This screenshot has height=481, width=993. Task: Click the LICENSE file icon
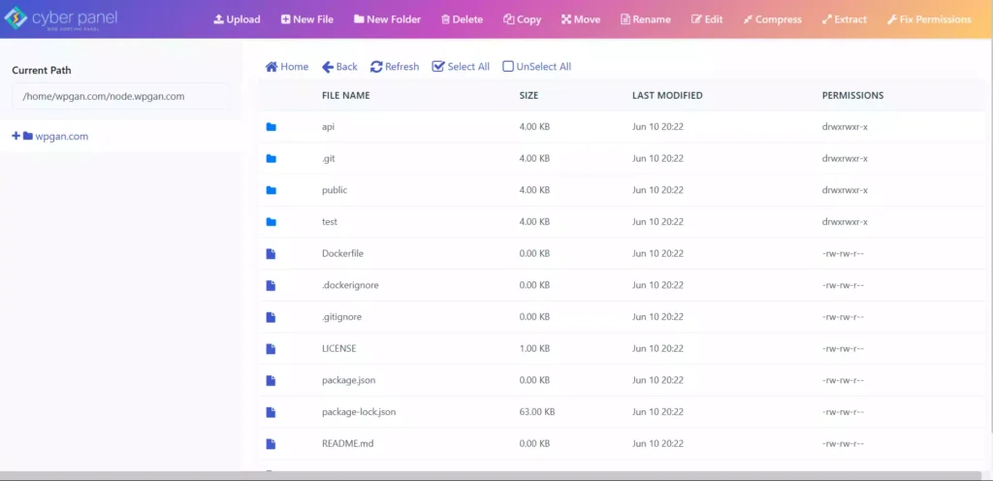point(271,349)
